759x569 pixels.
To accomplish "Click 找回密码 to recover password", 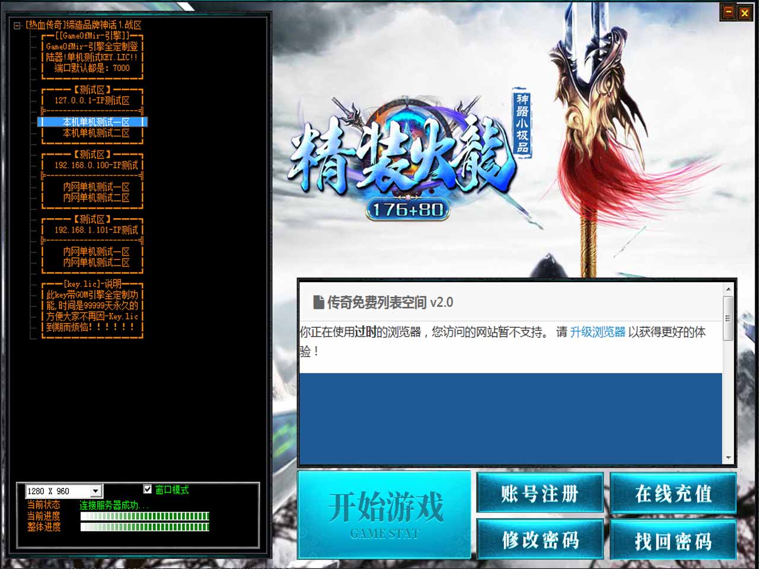I will click(x=674, y=540).
